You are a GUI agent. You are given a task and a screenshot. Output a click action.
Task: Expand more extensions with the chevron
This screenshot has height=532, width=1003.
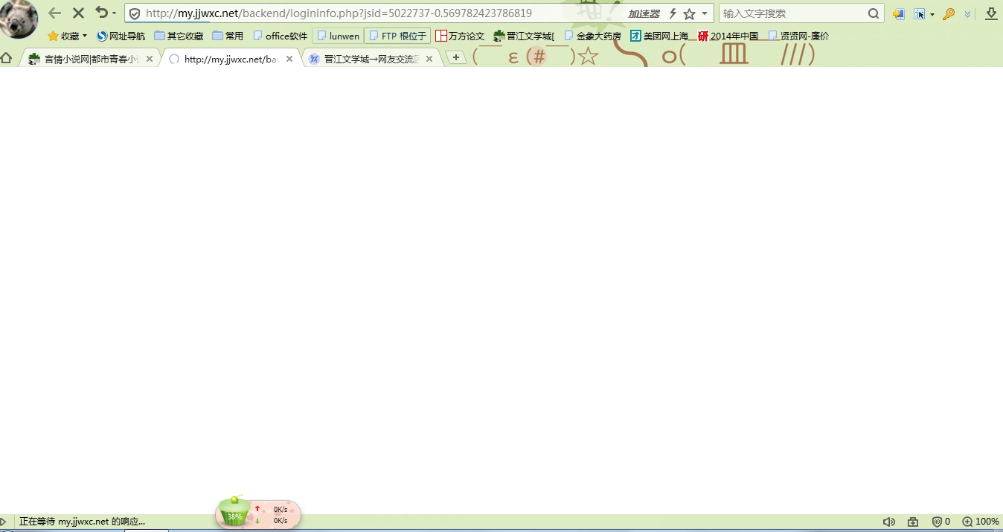pyautogui.click(x=967, y=14)
